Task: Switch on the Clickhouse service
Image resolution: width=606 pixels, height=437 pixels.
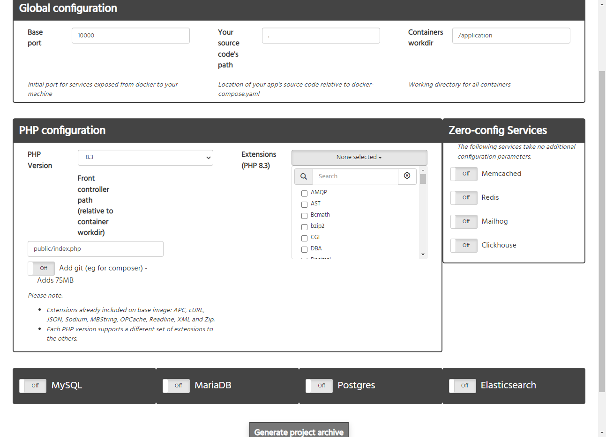Action: pos(464,246)
